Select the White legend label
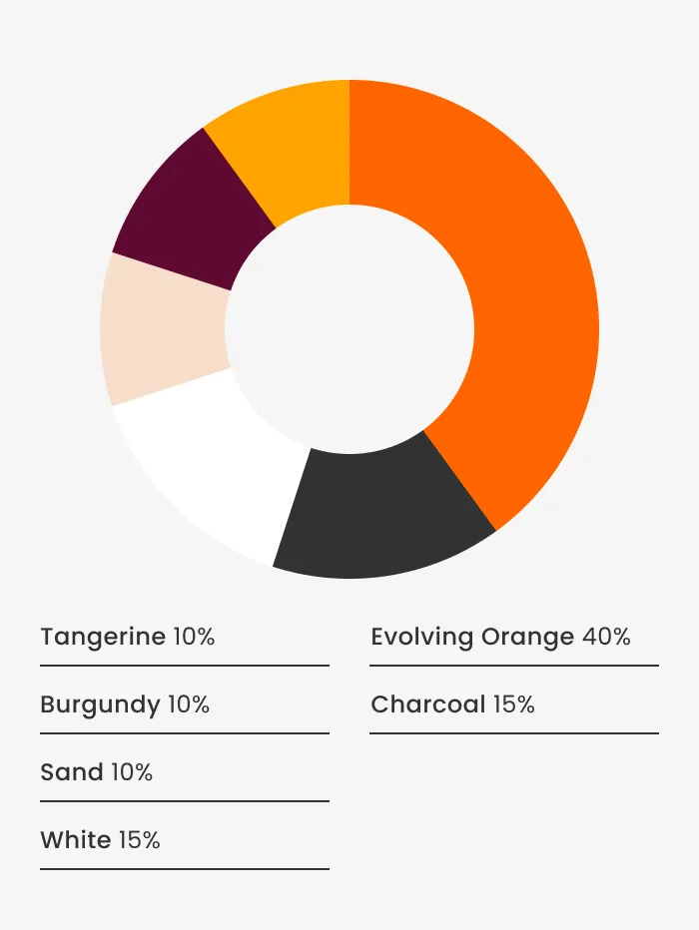This screenshot has width=699, height=930. [76, 840]
